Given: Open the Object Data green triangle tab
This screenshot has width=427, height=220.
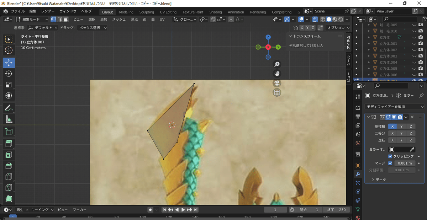Looking at the screenshot, I should [x=358, y=209].
